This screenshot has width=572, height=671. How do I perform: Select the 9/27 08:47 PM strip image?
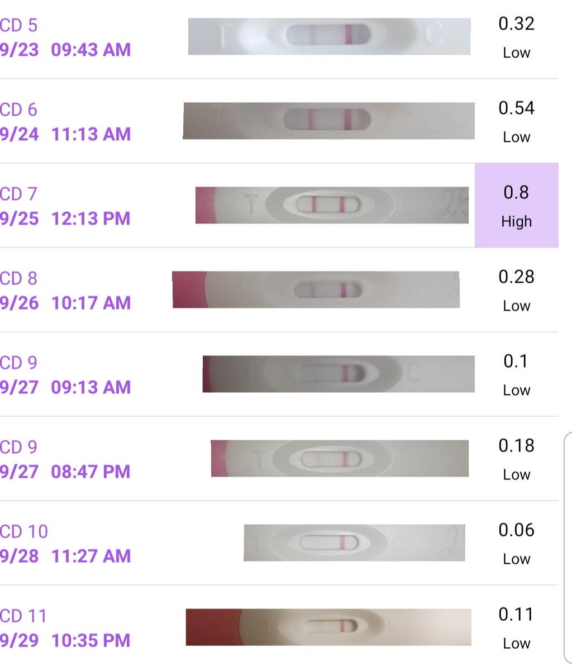[x=340, y=459]
